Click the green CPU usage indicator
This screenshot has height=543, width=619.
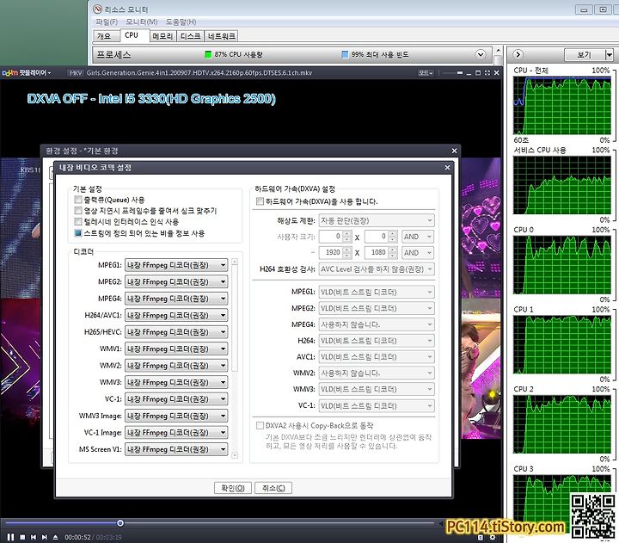pyautogui.click(x=208, y=54)
